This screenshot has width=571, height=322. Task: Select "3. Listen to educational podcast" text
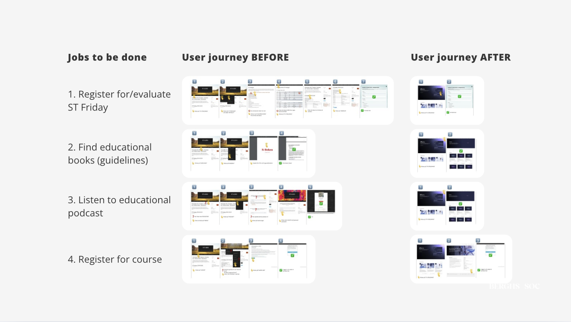[x=120, y=206]
